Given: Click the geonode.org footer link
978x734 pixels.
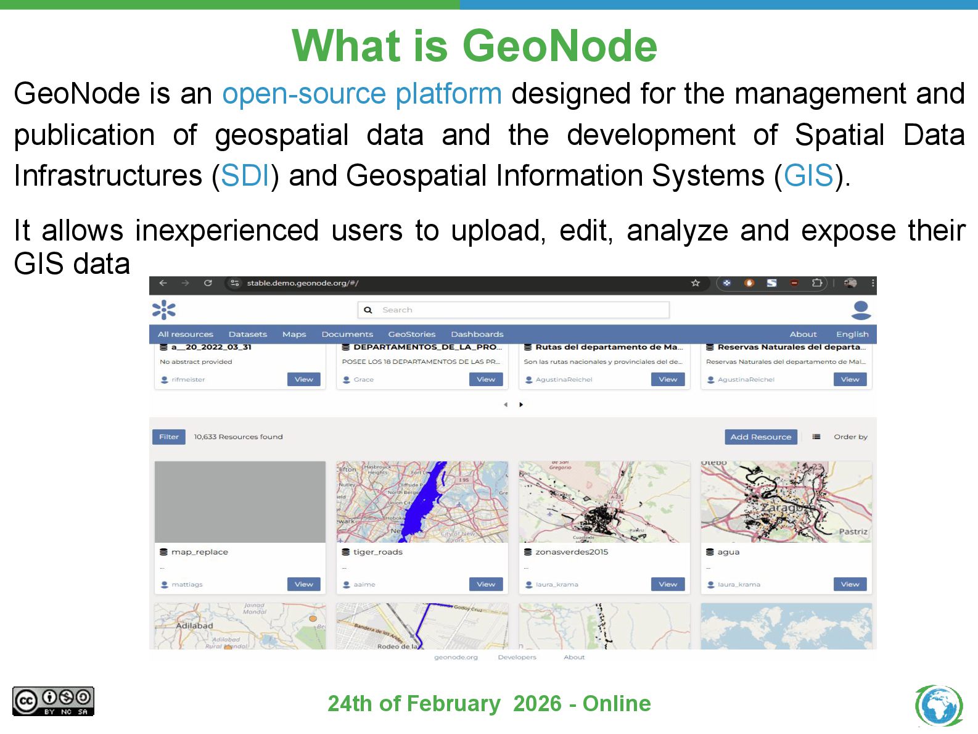Looking at the screenshot, I should [x=456, y=658].
